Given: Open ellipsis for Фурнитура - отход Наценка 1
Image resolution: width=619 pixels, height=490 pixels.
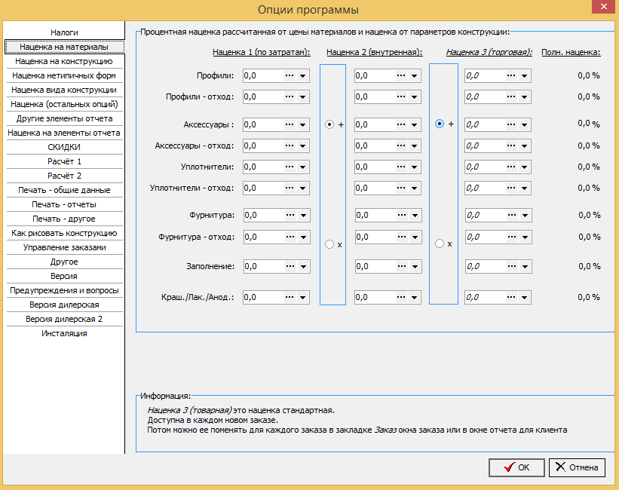Looking at the screenshot, I should click(x=290, y=237).
